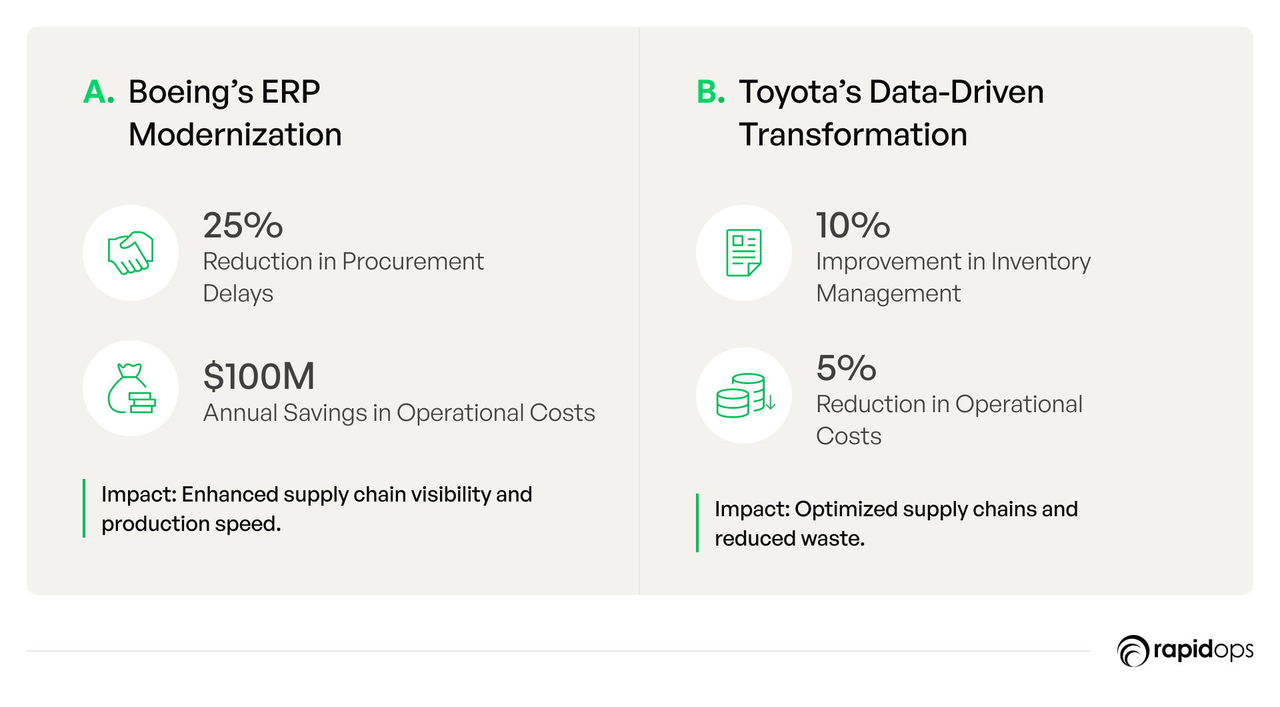Click the money bag savings icon
The width and height of the screenshot is (1280, 707).
131,388
